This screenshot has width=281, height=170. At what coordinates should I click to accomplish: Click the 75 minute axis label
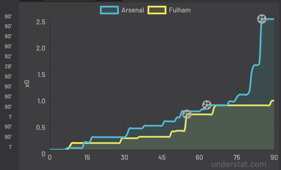click(x=237, y=157)
